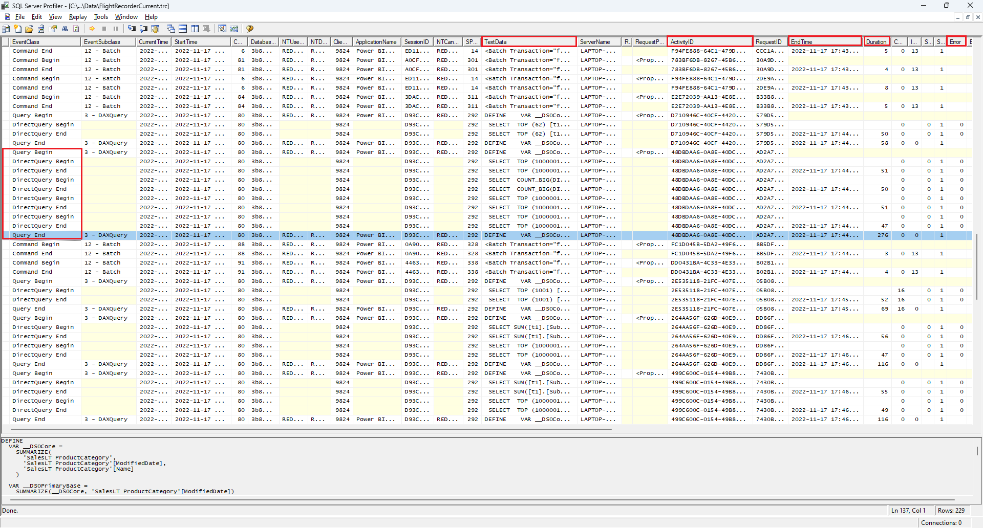Start the trace replay
This screenshot has height=528, width=983.
pyautogui.click(x=92, y=29)
